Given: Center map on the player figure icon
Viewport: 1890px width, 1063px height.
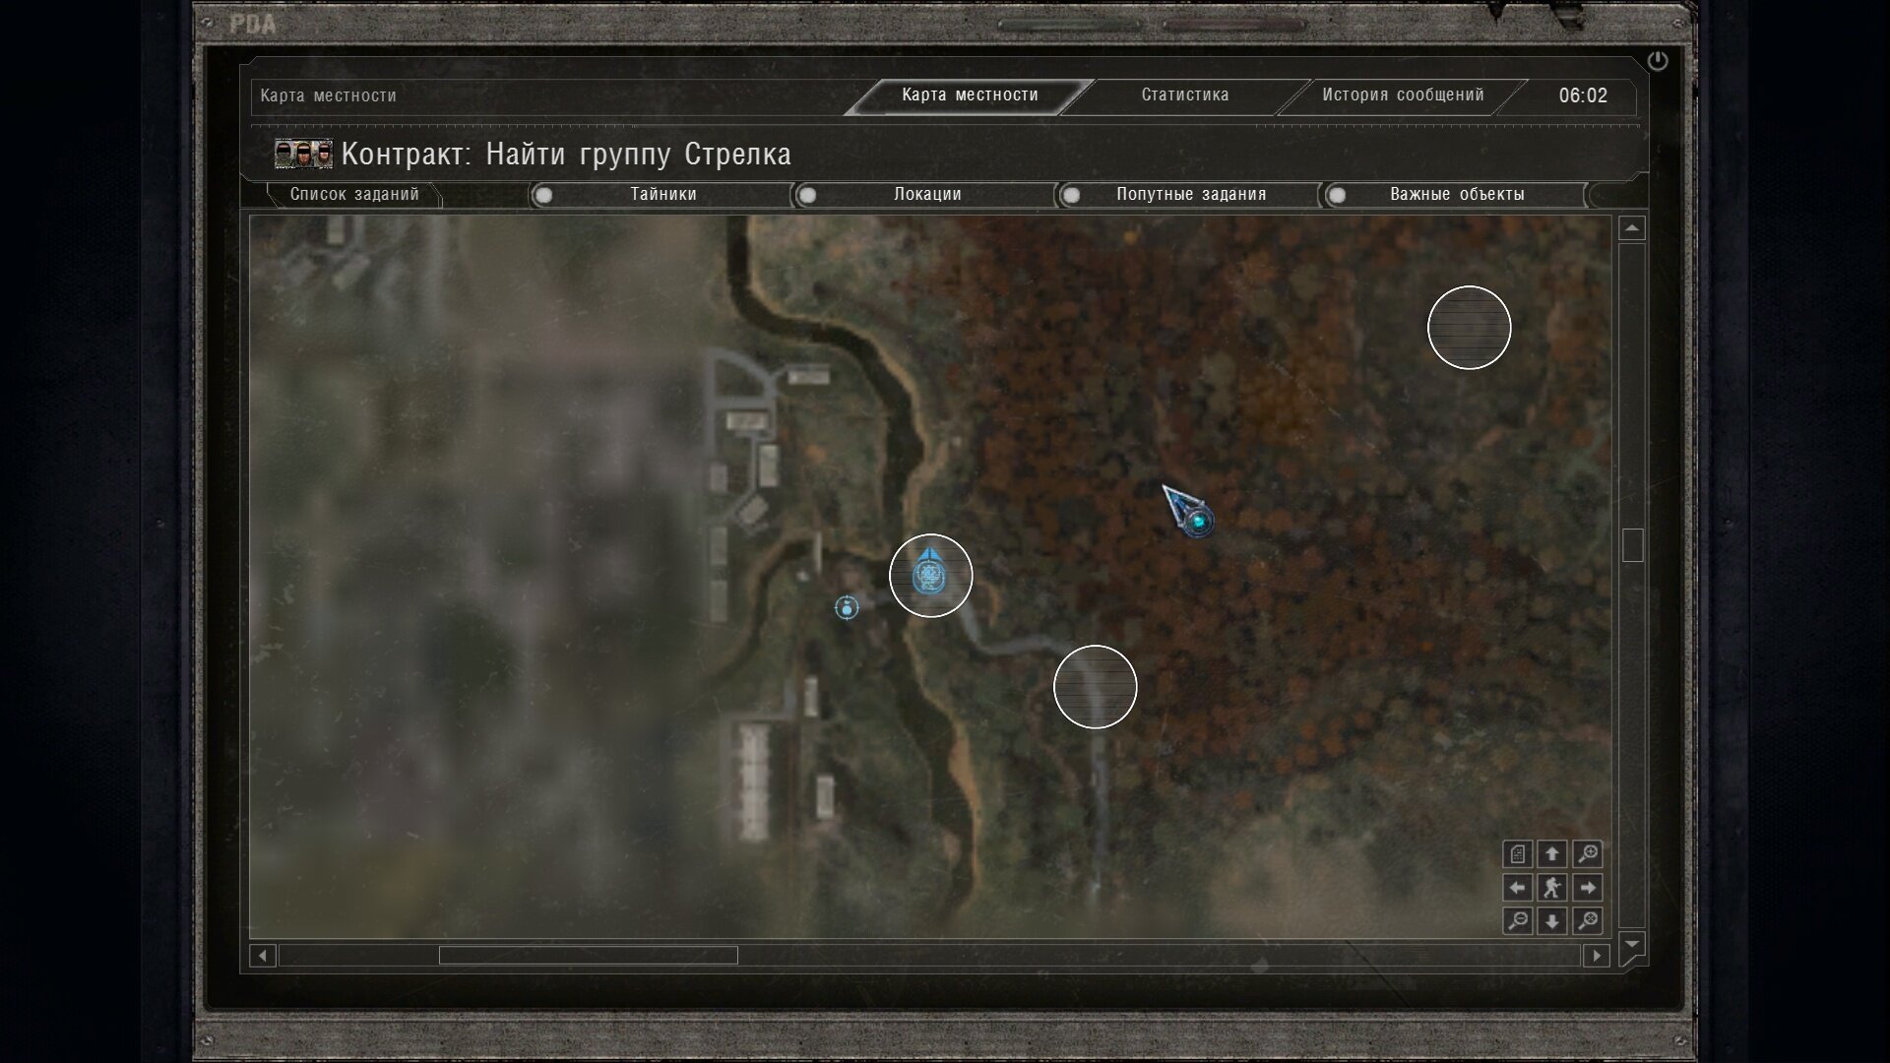Looking at the screenshot, I should [x=1552, y=888].
